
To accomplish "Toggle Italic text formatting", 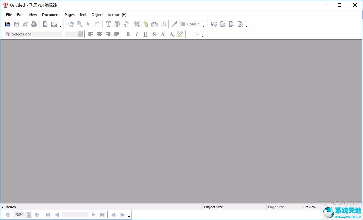I will [x=136, y=34].
